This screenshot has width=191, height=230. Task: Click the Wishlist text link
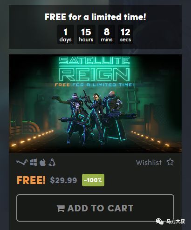149,163
